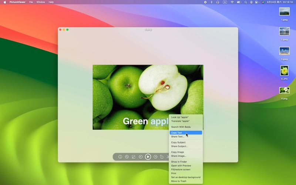
Task: Click the fit-to-window resize icon
Action: click(134, 157)
